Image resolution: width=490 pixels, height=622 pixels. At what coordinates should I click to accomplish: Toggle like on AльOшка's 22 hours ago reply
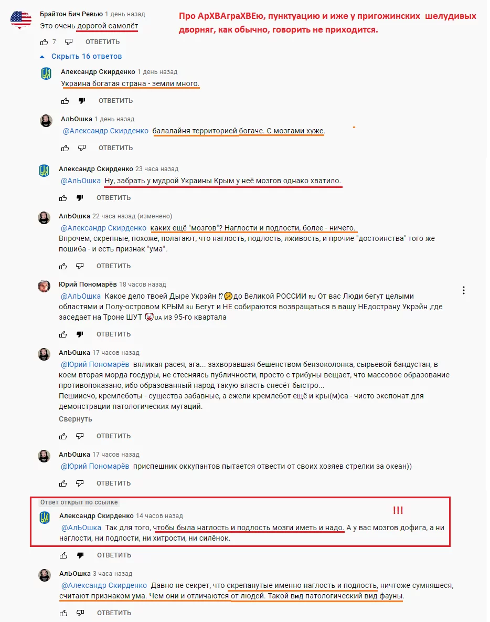63,266
